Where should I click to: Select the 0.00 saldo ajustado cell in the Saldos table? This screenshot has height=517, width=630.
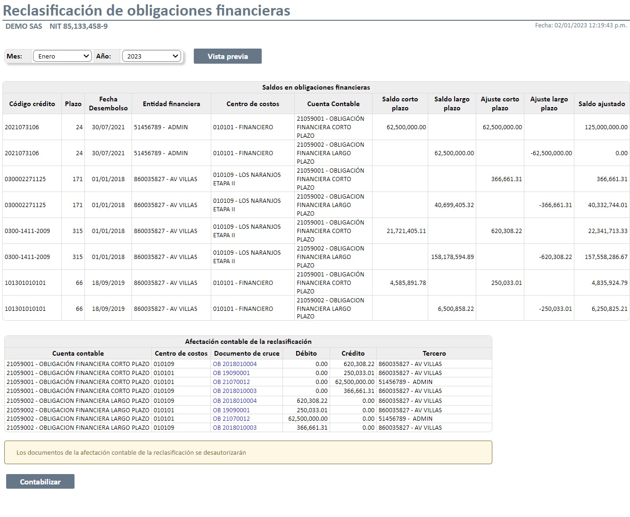[622, 153]
